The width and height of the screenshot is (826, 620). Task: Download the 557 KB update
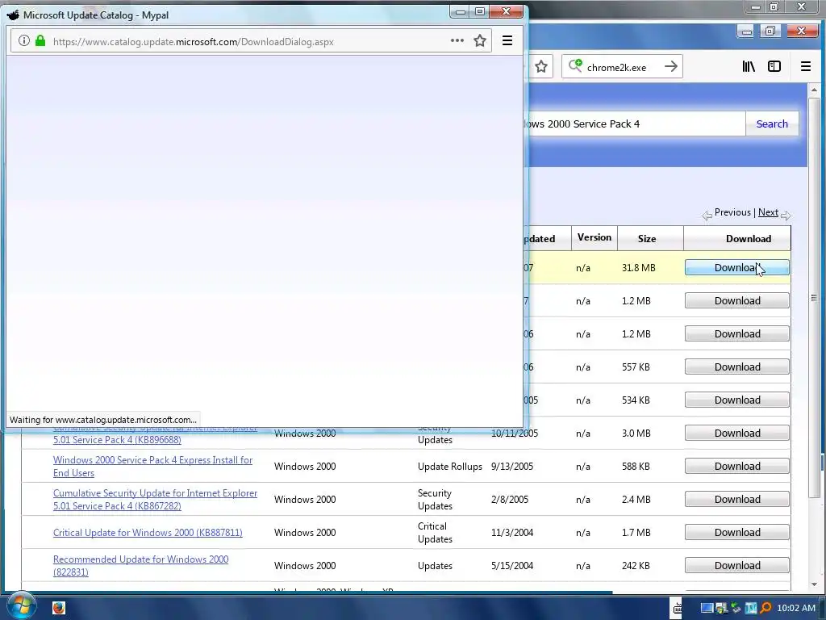tap(737, 367)
